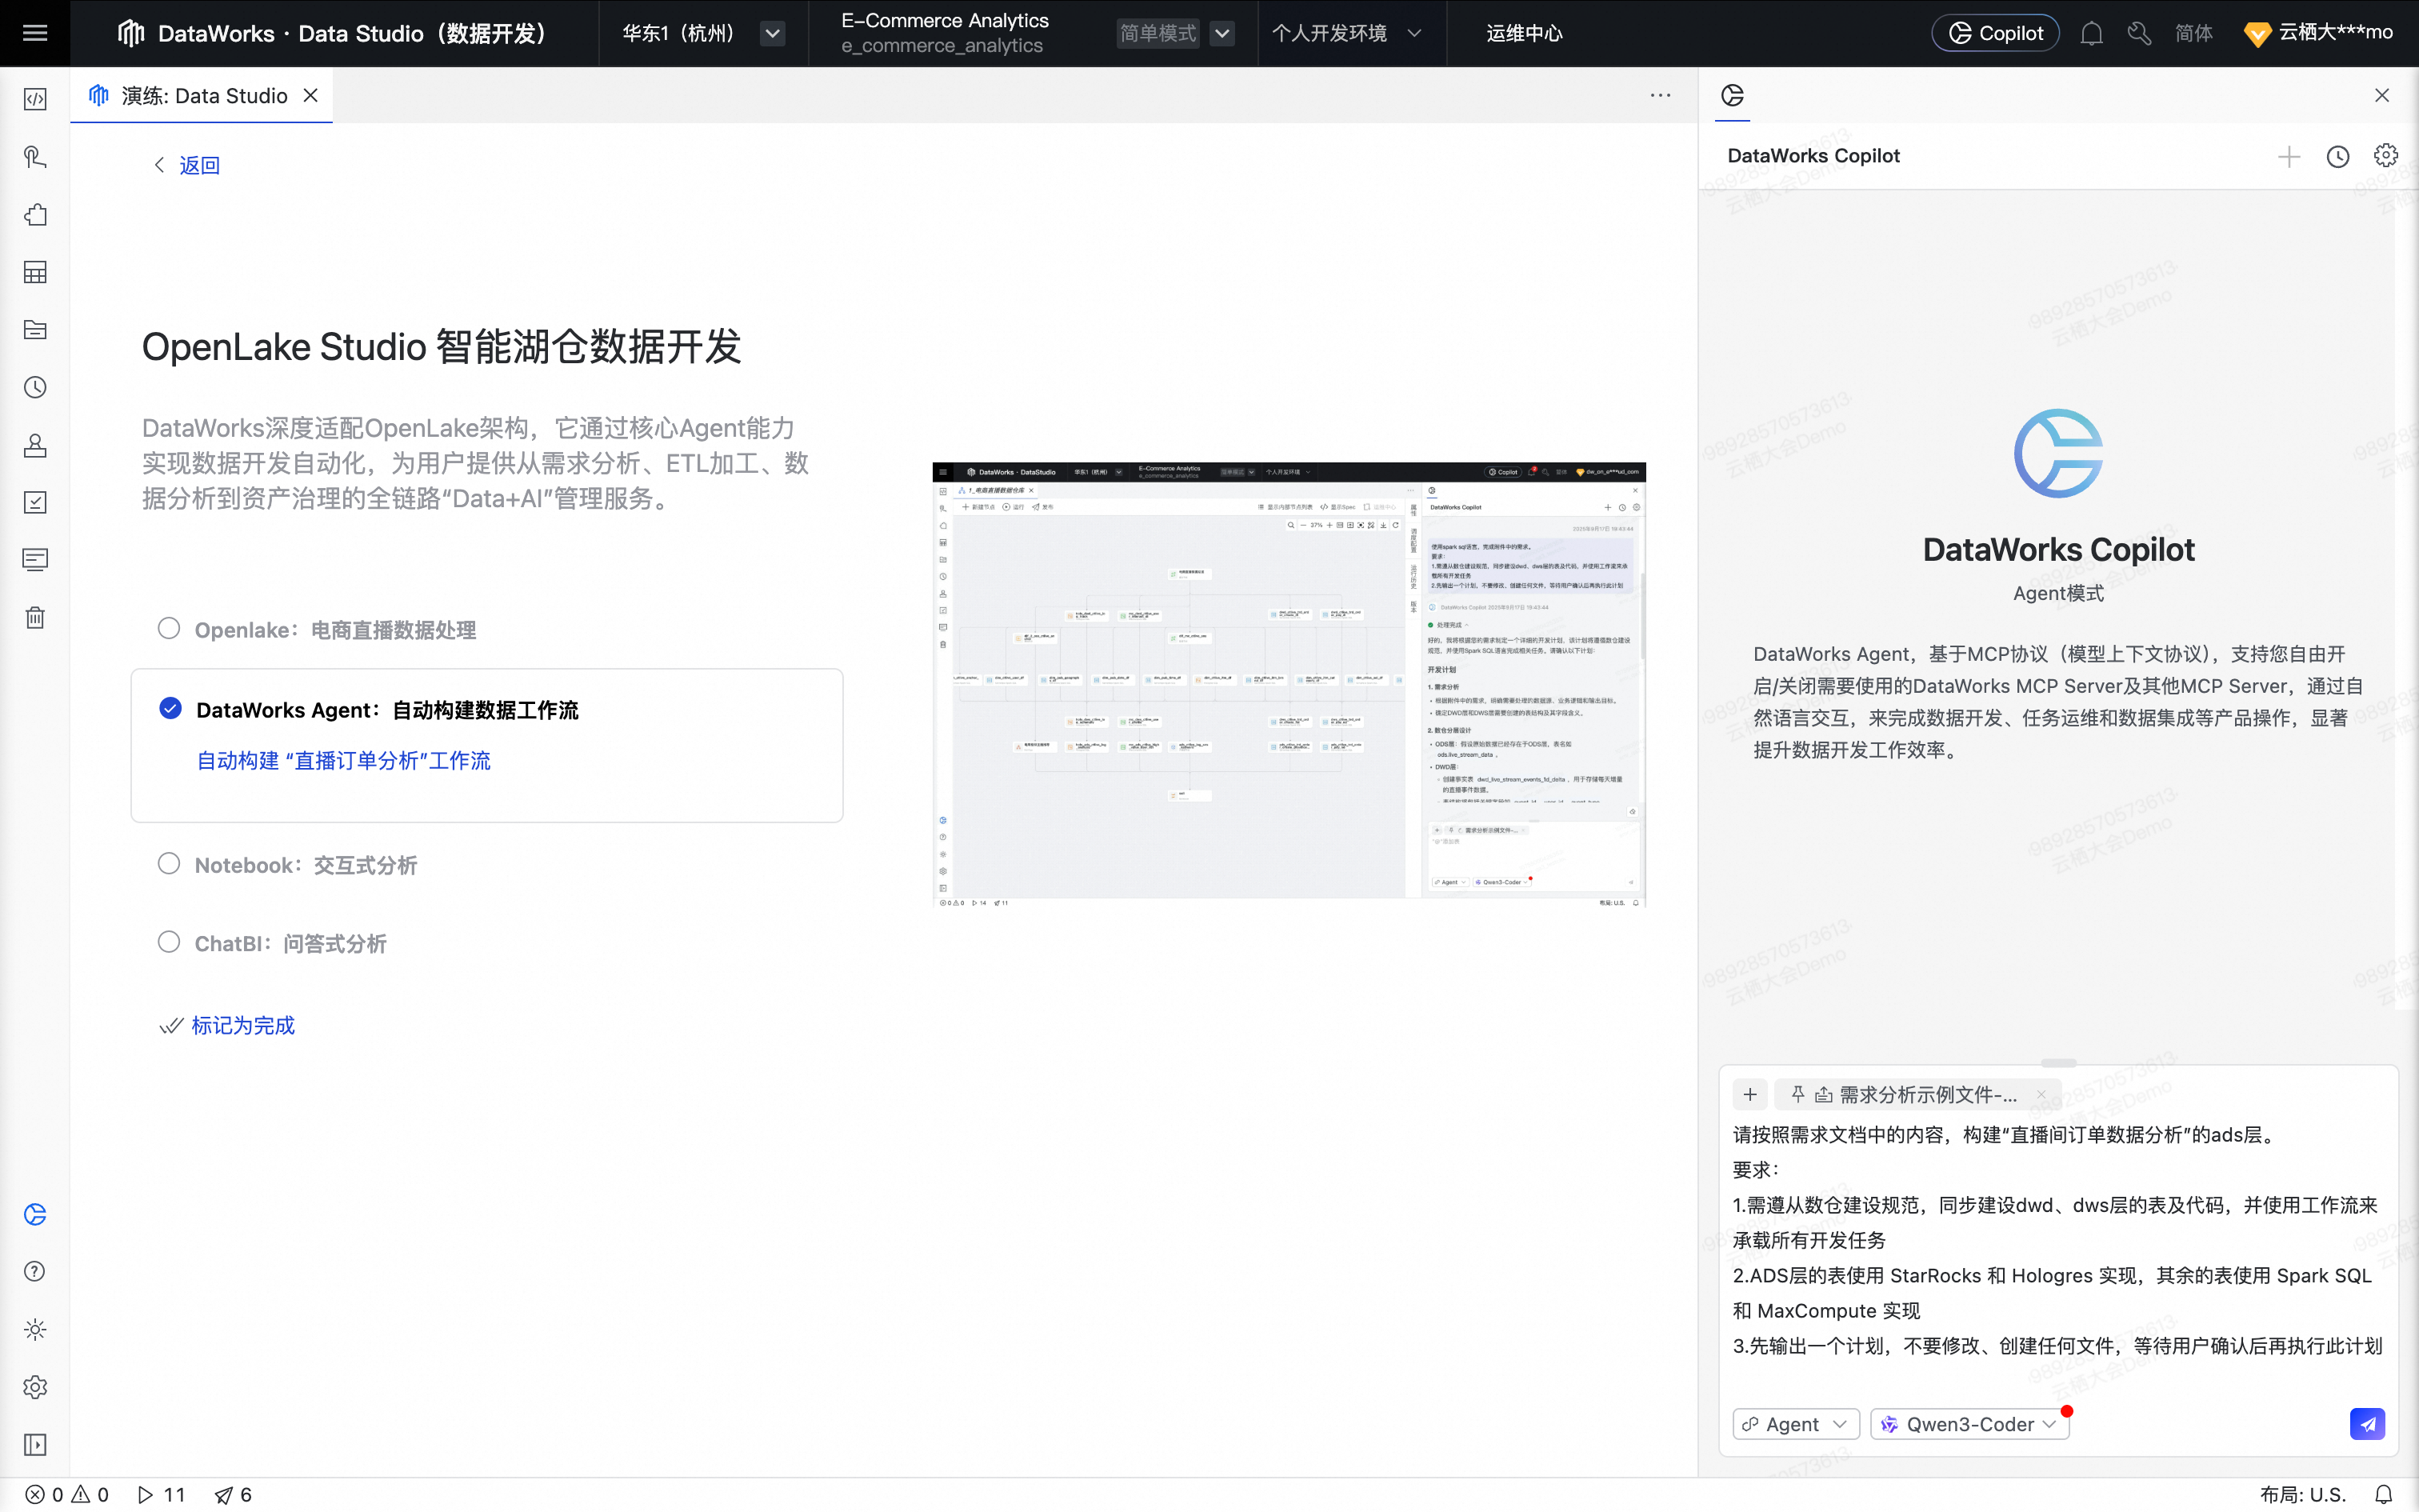Select Notebook 交互式分析 radio option

click(x=169, y=863)
